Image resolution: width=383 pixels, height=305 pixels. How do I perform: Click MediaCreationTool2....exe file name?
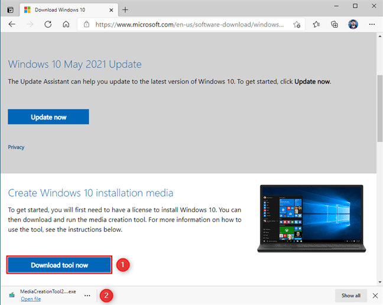pos(48,291)
